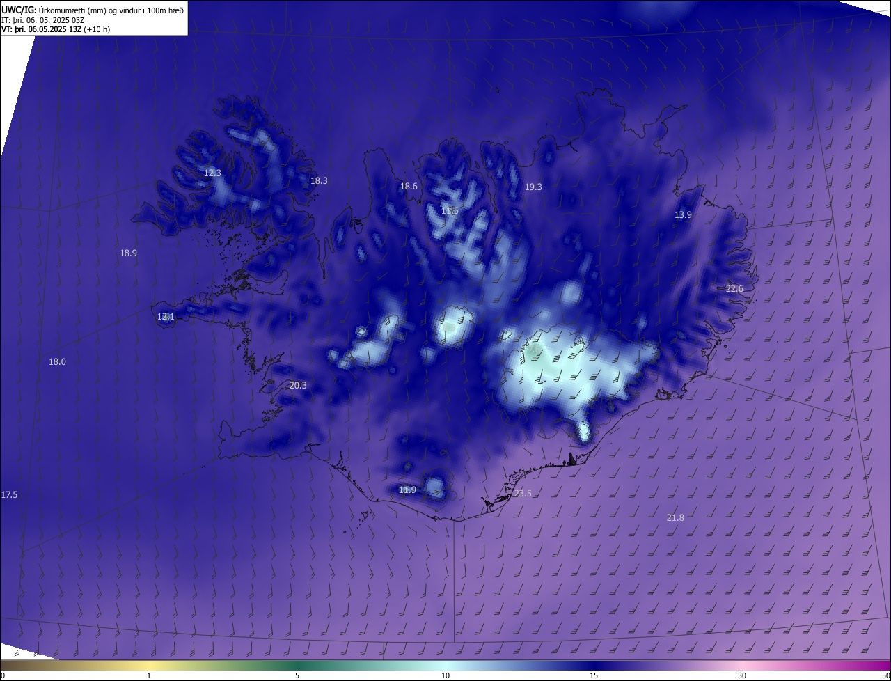Click the 11.9 value on the south coast
This screenshot has width=891, height=681.
(x=407, y=490)
